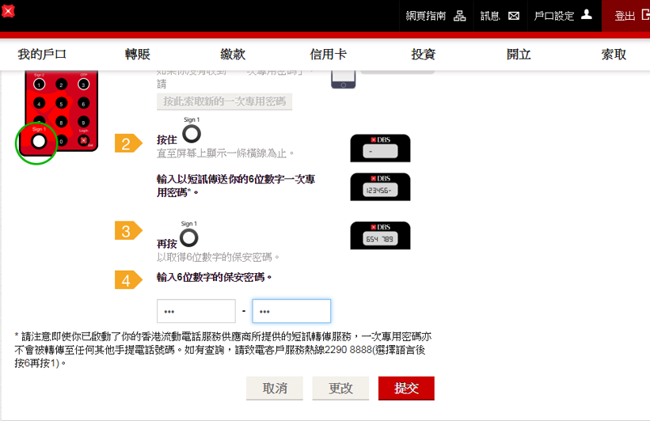Open the 轉賬 menu
The width and height of the screenshot is (650, 421).
138,55
